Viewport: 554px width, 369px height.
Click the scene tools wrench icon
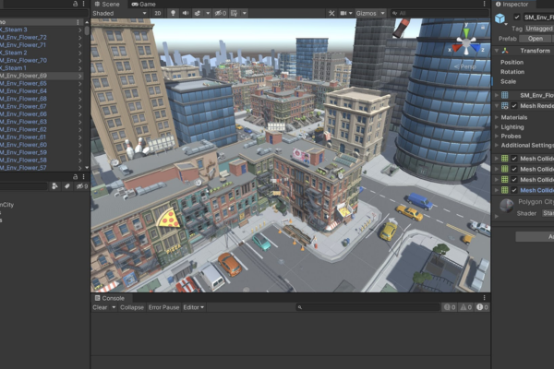[x=331, y=14]
